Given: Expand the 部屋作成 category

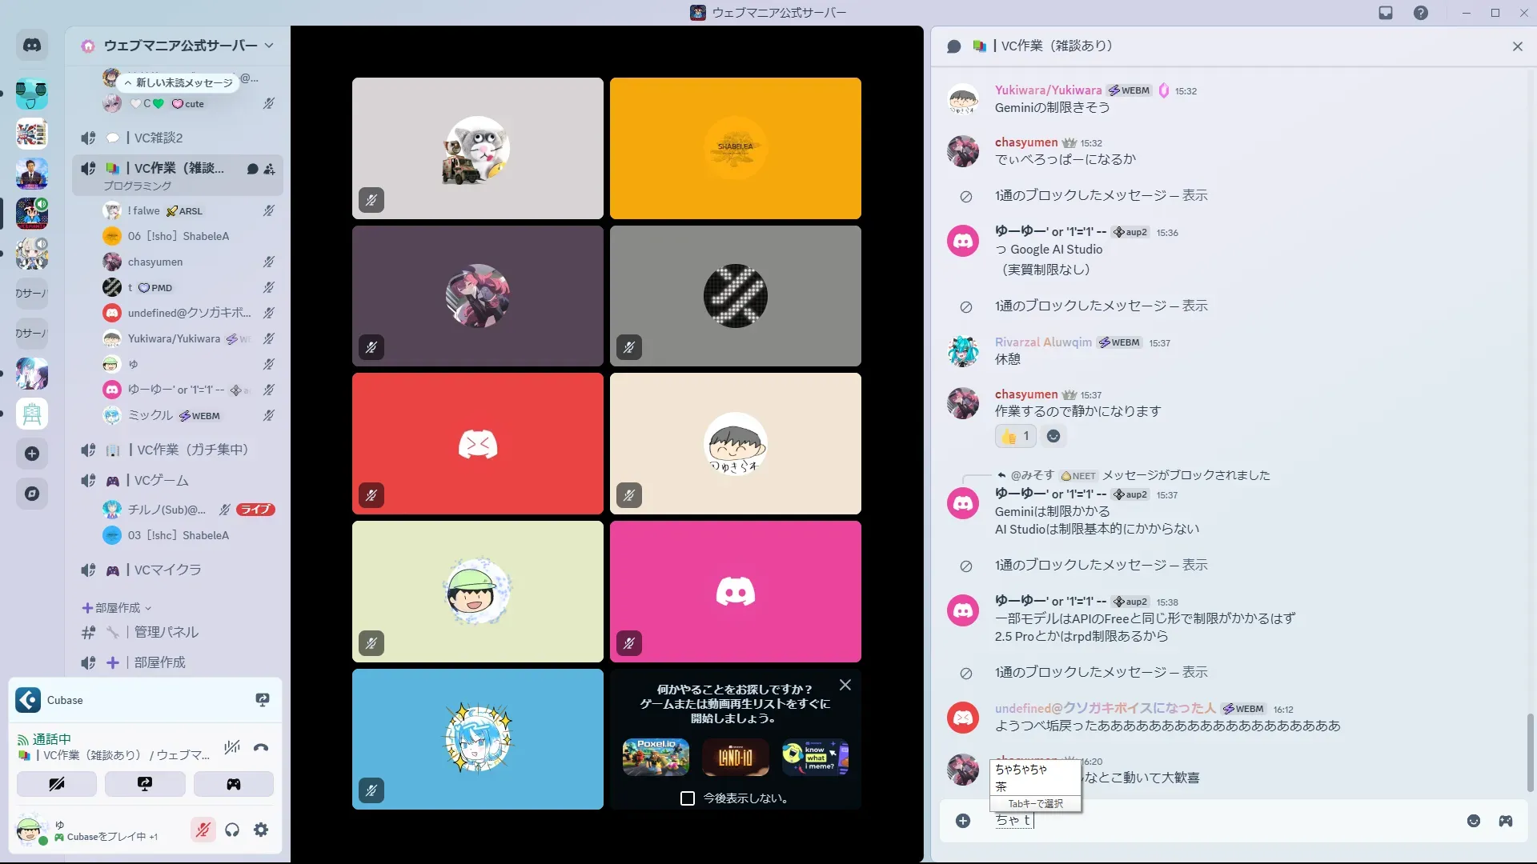Looking at the screenshot, I should click(x=117, y=608).
